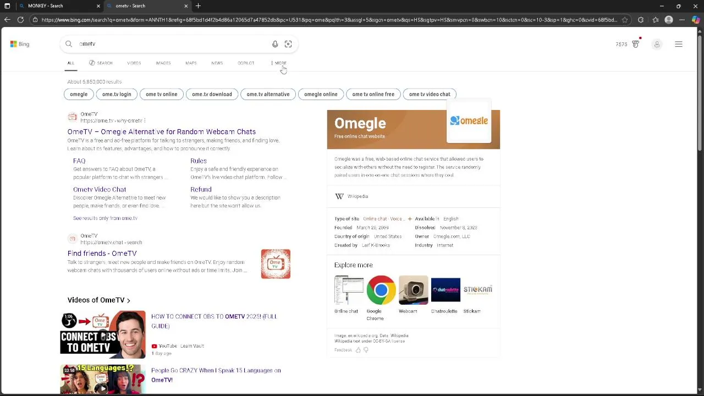The width and height of the screenshot is (704, 396).
Task: Reload the page with the refresh icon
Action: pos(20,20)
